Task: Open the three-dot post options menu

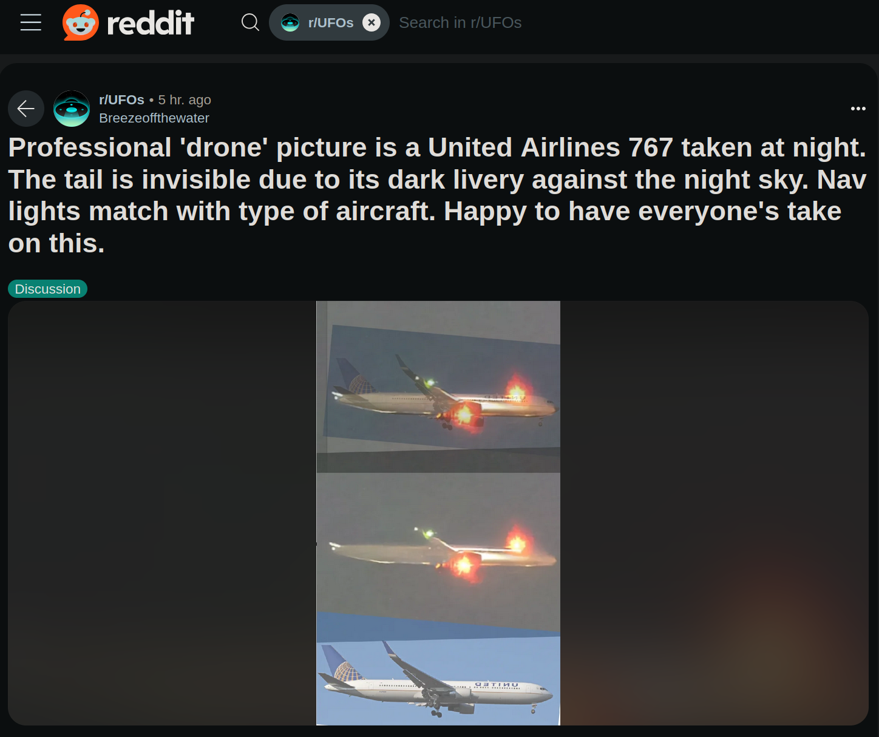Action: click(x=858, y=109)
